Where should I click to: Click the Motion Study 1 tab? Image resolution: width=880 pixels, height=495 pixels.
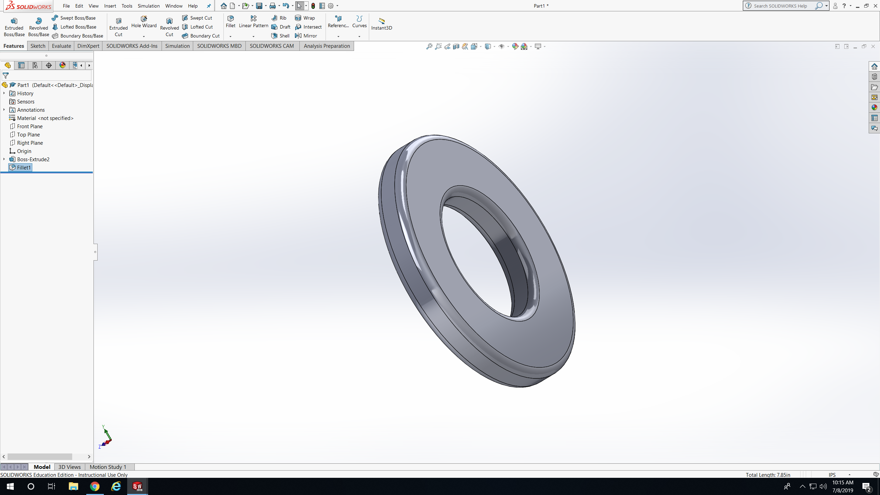[x=108, y=467]
